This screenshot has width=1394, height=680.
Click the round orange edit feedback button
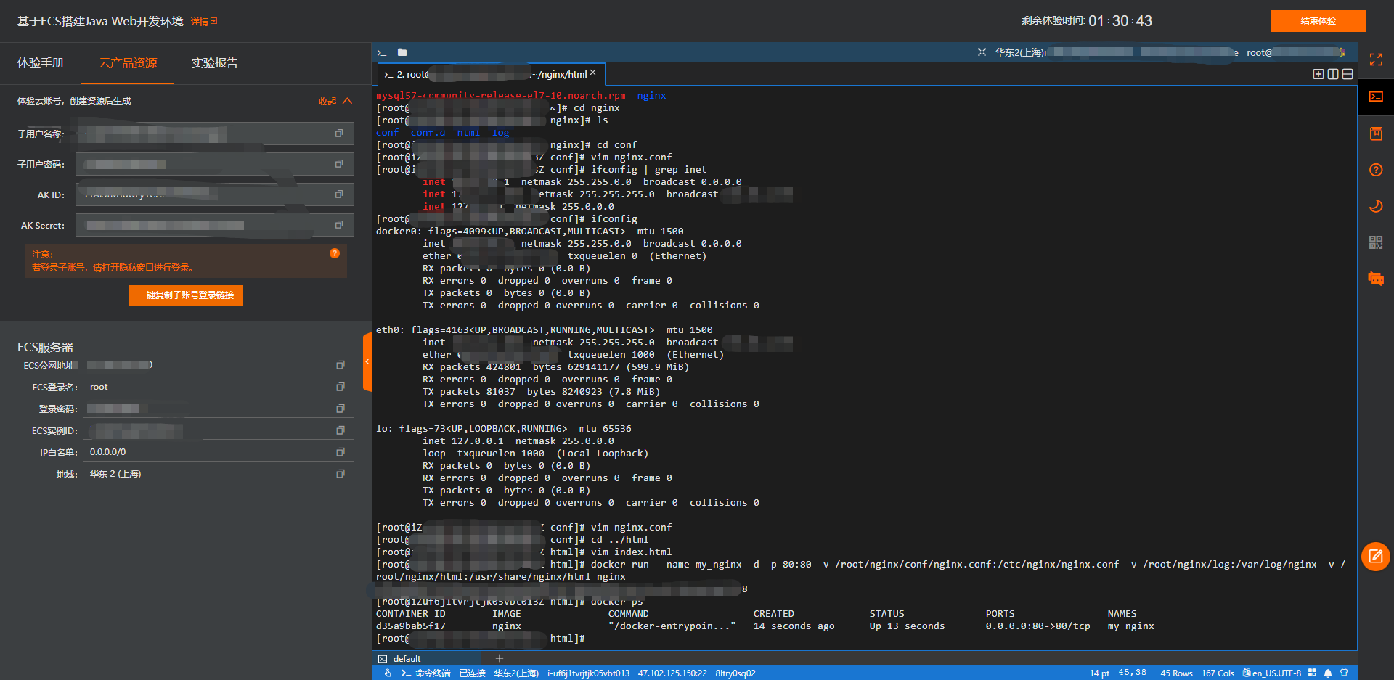[1376, 557]
